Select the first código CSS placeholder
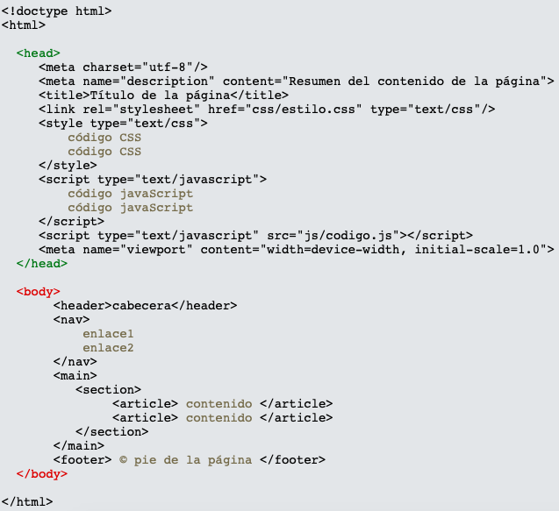Image resolution: width=559 pixels, height=511 pixels. 104,138
